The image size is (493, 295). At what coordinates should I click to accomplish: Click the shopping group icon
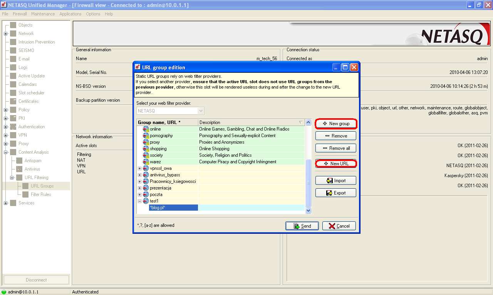(x=146, y=149)
